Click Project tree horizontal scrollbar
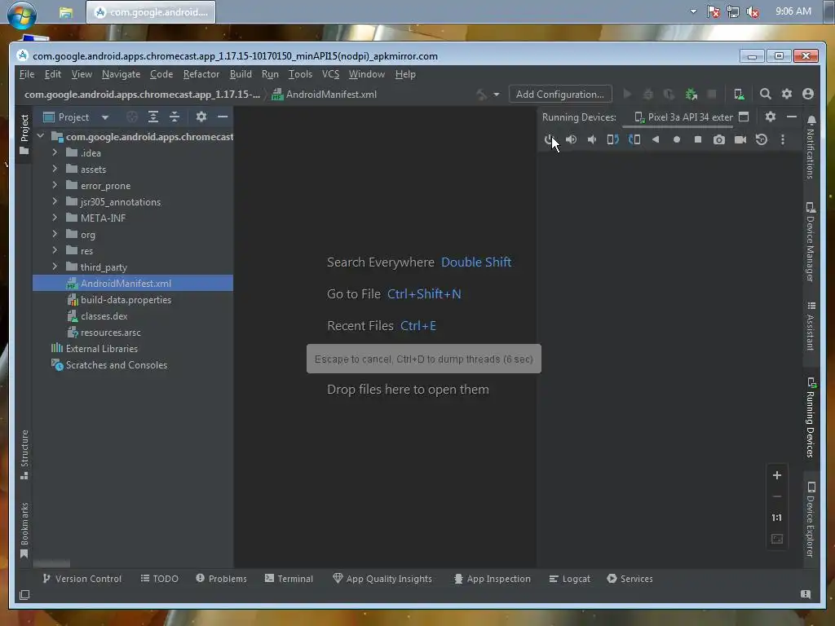This screenshot has width=835, height=626. 51,563
